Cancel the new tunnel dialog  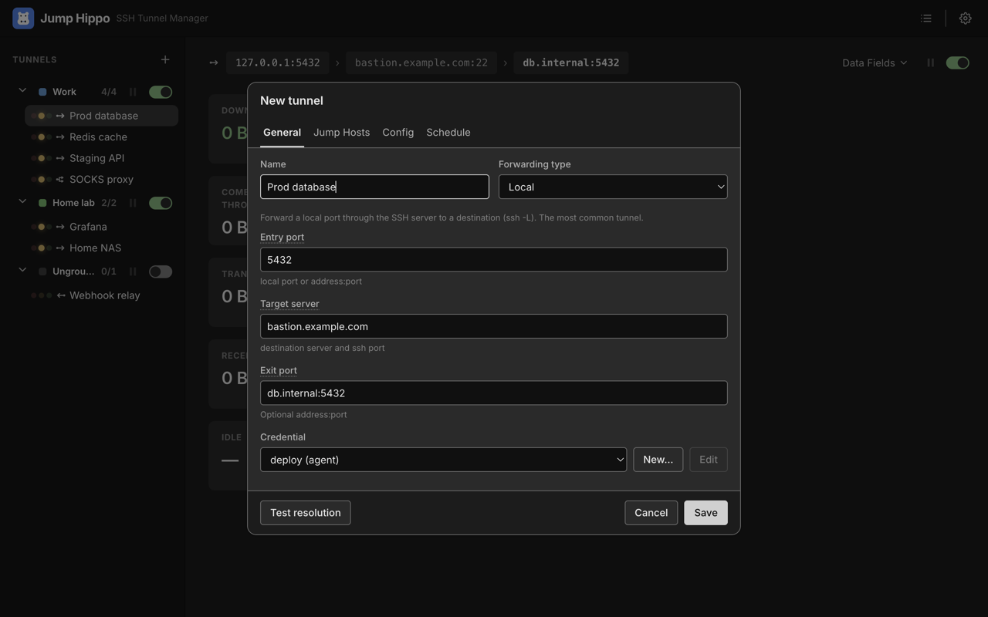coord(651,513)
